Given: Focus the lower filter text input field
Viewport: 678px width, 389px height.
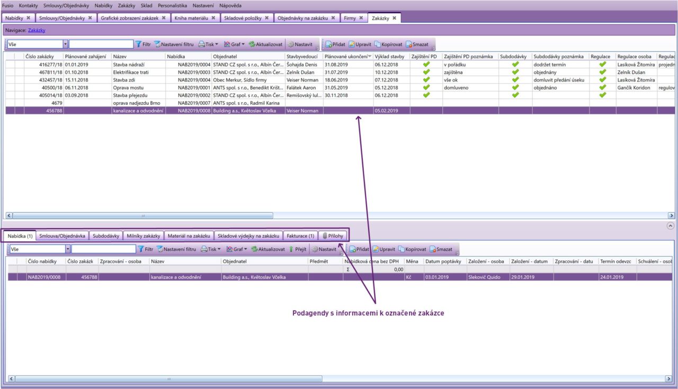Looking at the screenshot, I should click(103, 249).
